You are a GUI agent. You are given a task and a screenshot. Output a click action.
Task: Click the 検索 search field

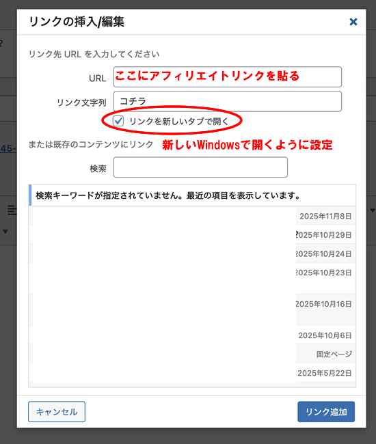click(200, 167)
